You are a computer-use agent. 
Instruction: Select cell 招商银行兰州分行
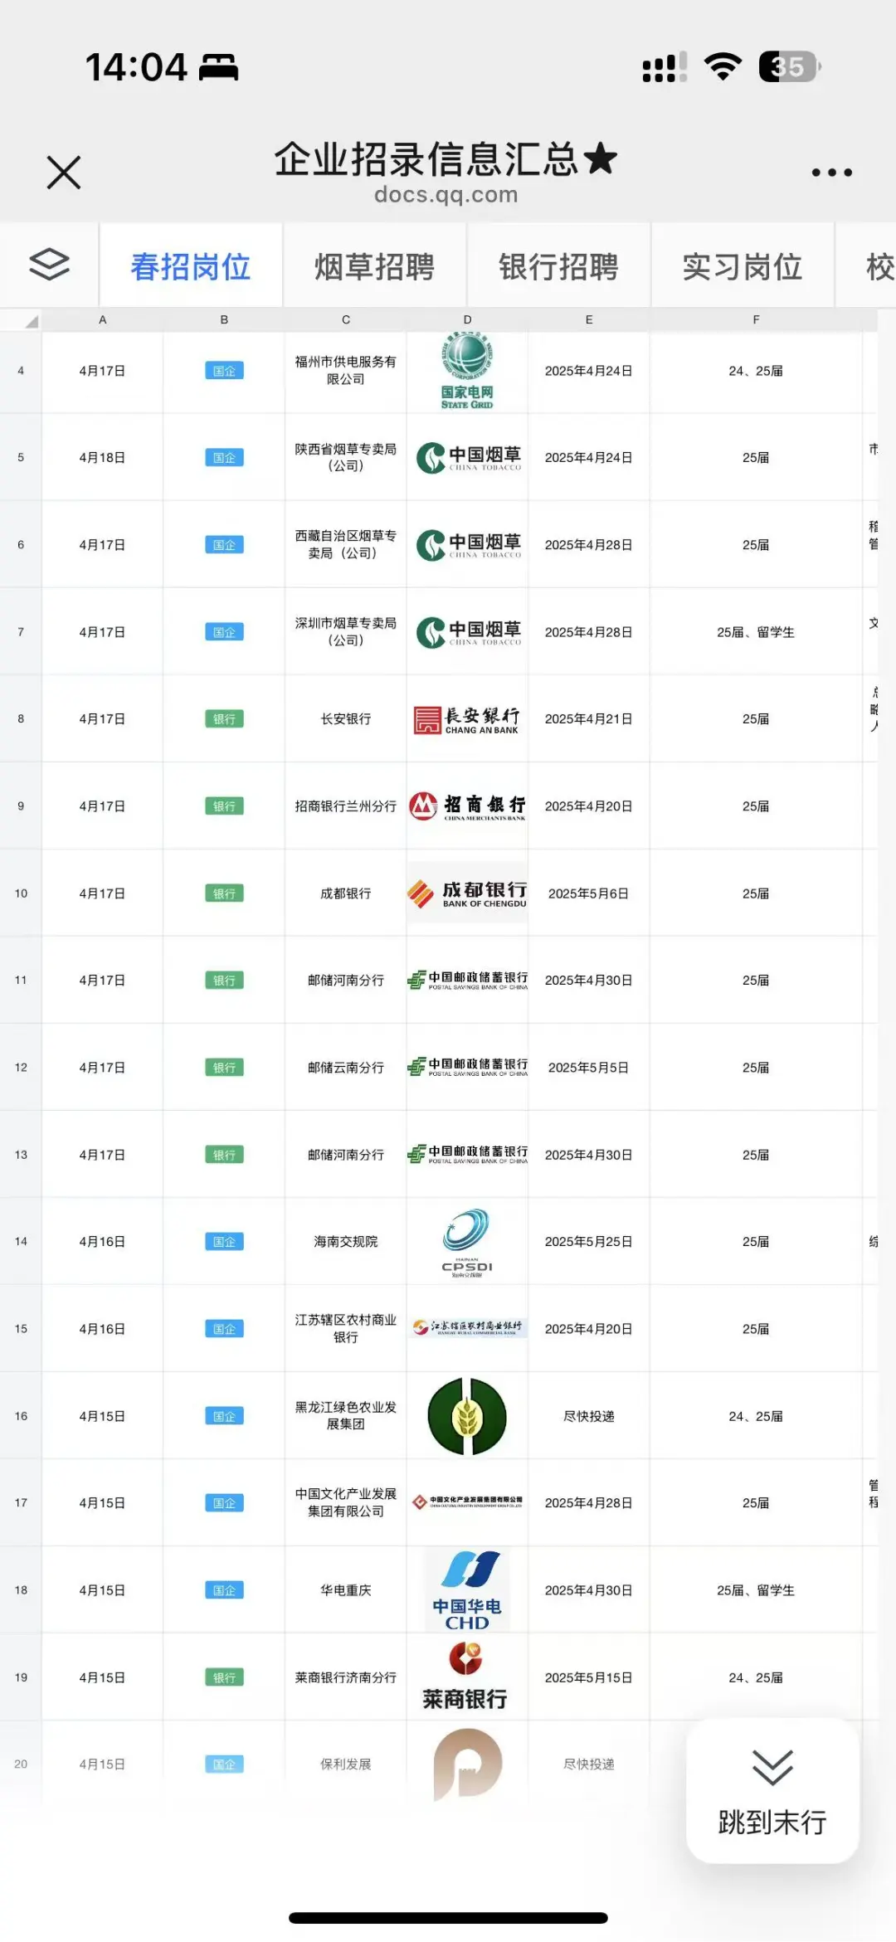pyautogui.click(x=346, y=806)
